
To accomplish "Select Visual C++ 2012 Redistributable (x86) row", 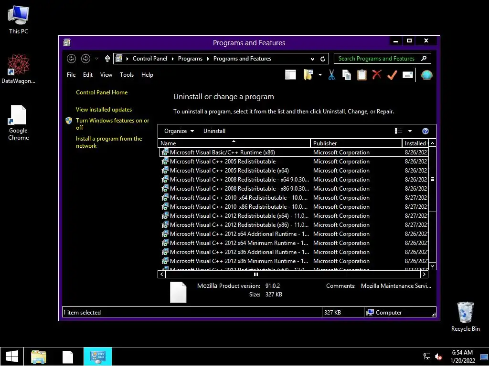I will pyautogui.click(x=294, y=225).
